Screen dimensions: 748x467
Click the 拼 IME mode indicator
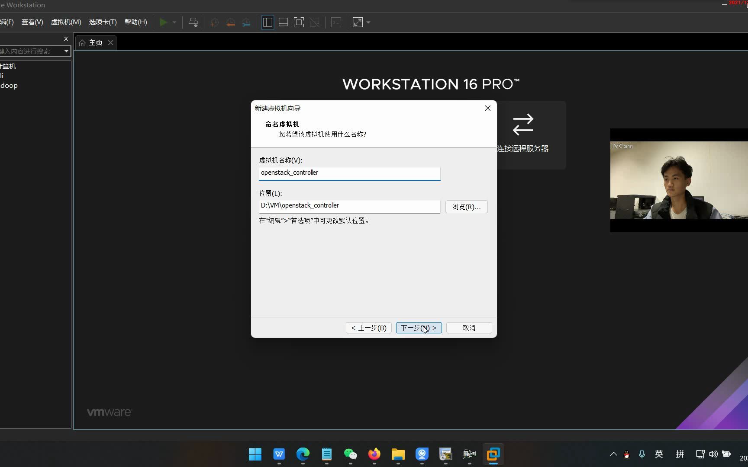[x=680, y=454]
